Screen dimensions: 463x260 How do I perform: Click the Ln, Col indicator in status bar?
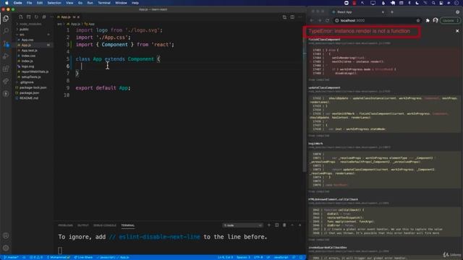225,257
